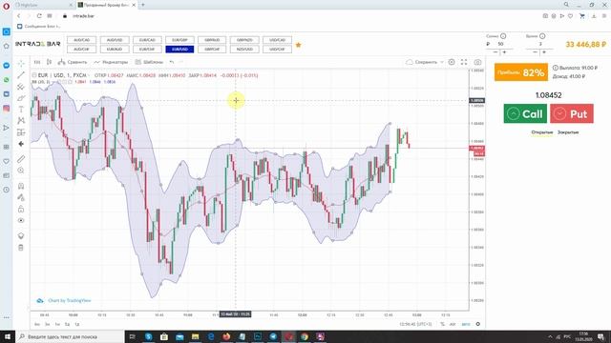Collapse the EUR USD legend
The image size is (611, 343).
point(34,75)
